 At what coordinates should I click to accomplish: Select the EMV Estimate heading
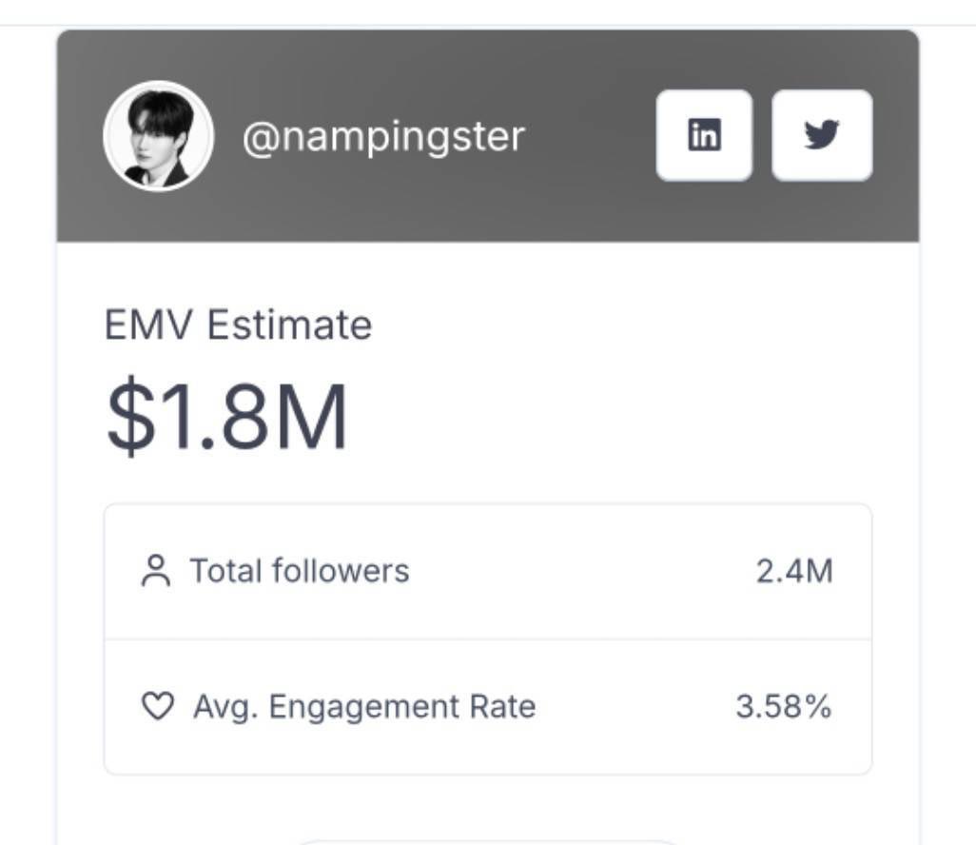[238, 324]
